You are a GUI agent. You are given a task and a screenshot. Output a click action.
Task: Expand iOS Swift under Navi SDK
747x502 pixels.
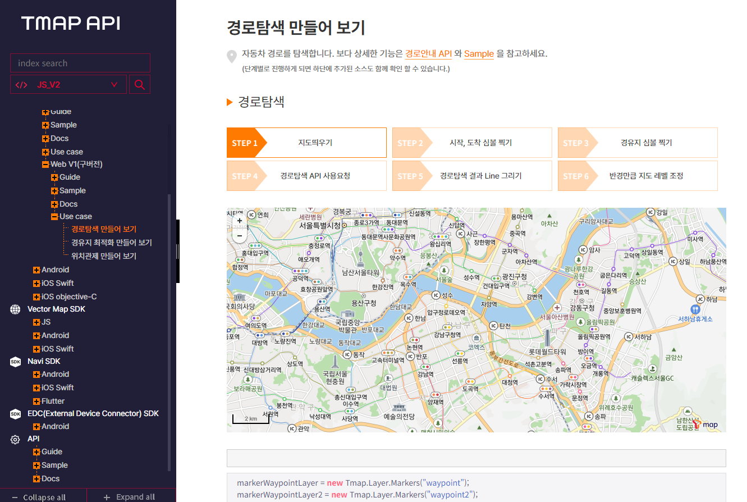36,388
